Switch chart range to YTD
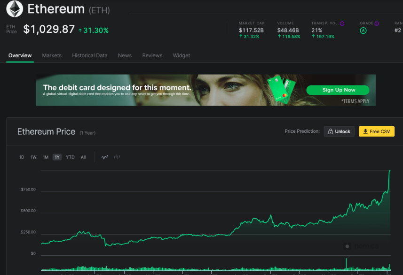 (70, 157)
